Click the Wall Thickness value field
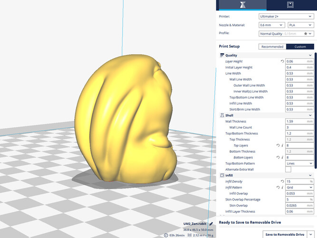Image resolution: width=317 pixels, height=238 pixels. coord(299,121)
